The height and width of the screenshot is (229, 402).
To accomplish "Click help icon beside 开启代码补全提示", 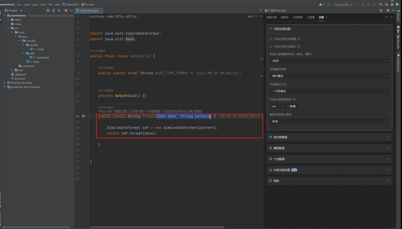I will coord(299,46).
